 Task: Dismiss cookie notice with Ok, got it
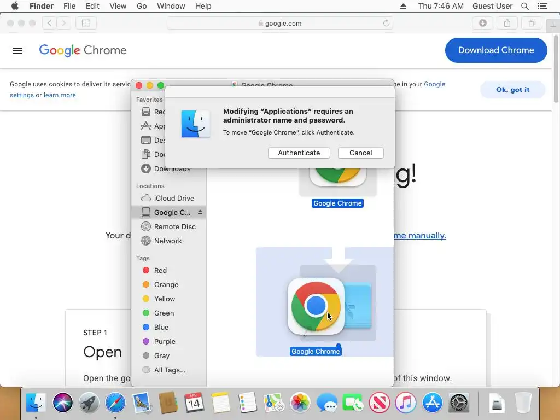[512, 90]
